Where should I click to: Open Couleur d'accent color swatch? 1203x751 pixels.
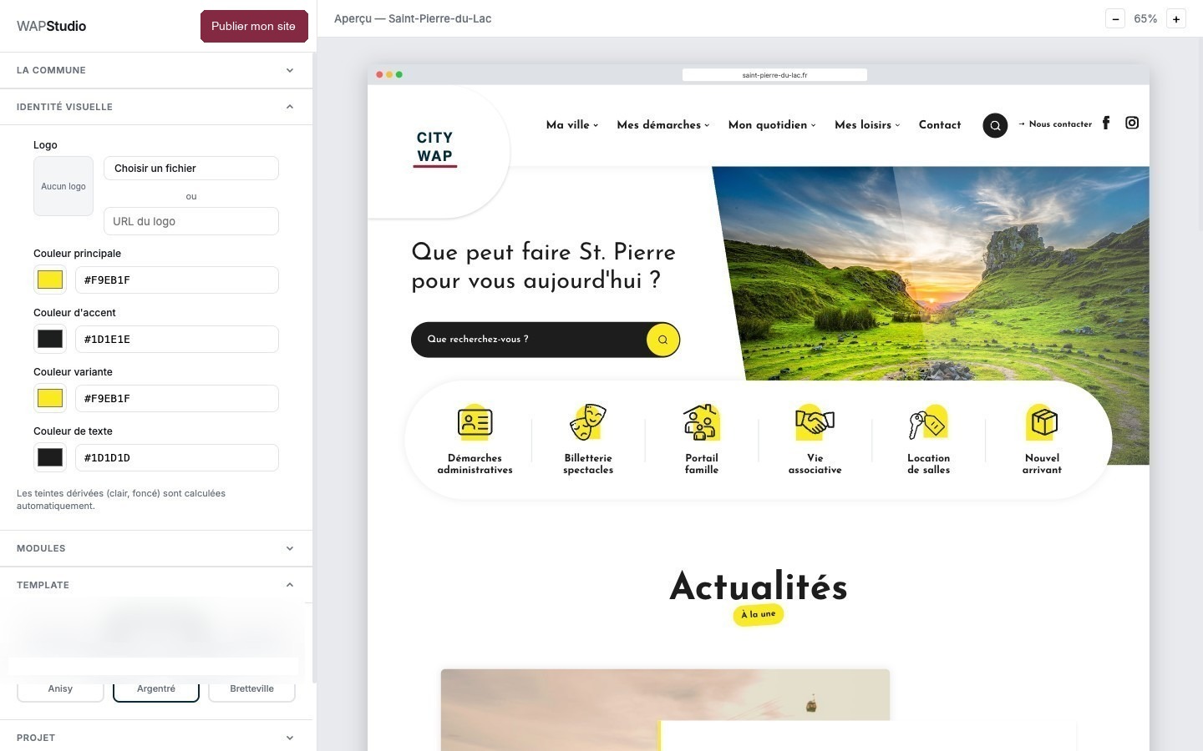pos(50,339)
